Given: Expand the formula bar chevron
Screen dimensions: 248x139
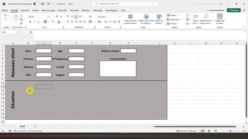Looking at the screenshot, I should 245,32.
